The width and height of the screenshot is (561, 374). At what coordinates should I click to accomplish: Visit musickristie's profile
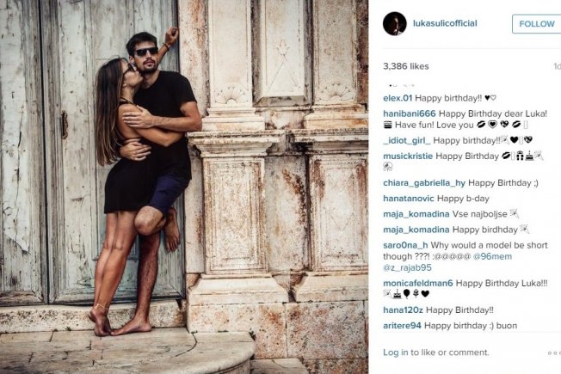(408, 156)
